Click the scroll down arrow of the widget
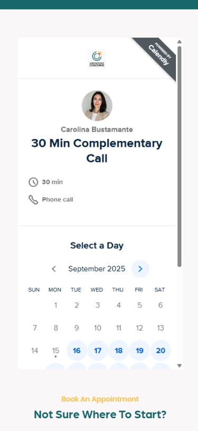The image size is (198, 431). [x=180, y=366]
